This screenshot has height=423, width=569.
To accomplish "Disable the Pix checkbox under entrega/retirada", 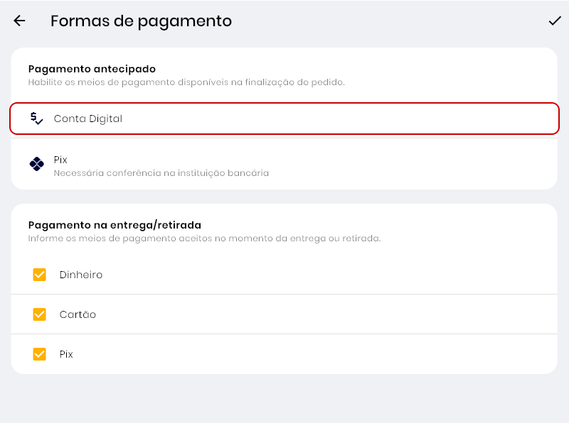I will (40, 354).
